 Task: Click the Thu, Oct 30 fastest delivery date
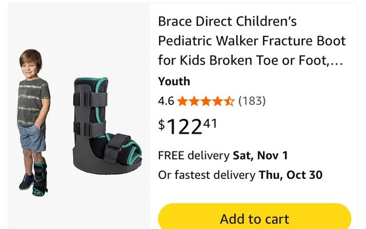click(x=290, y=175)
